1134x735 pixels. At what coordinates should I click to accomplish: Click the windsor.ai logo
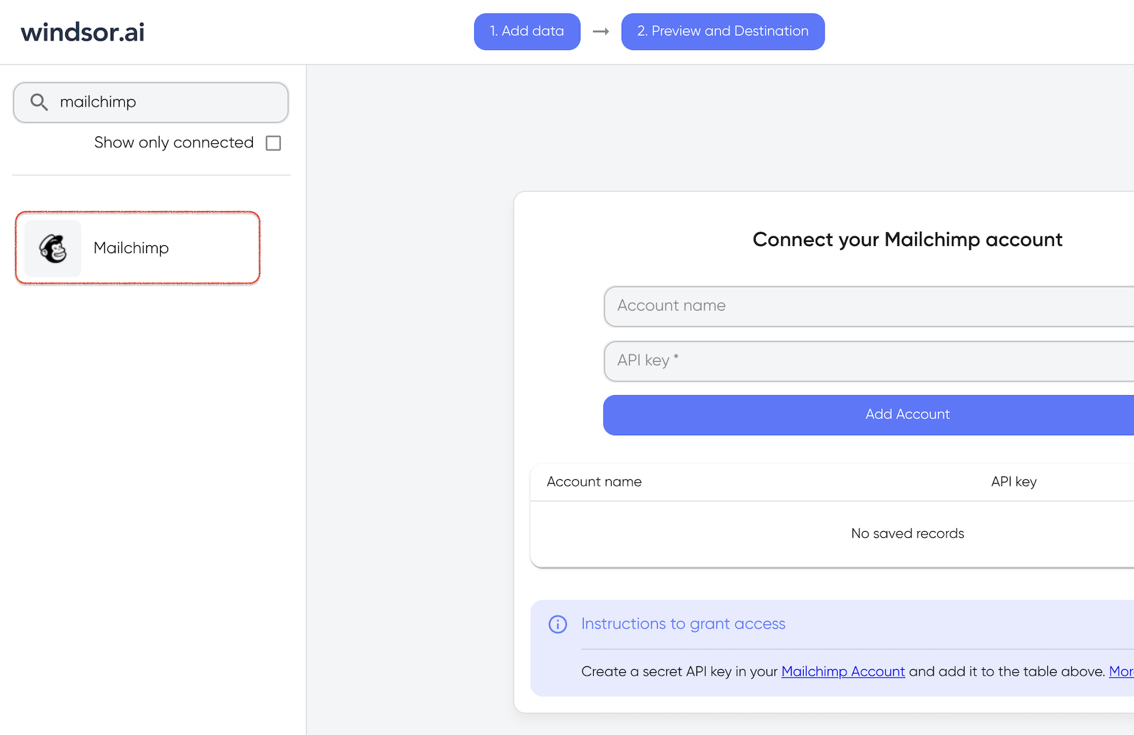point(83,32)
